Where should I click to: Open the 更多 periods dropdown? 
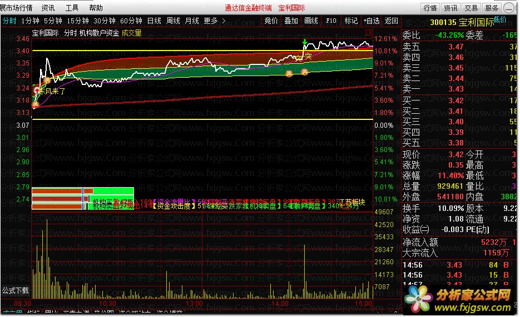click(x=211, y=21)
